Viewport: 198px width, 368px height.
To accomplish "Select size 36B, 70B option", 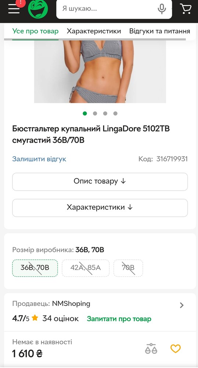I will [x=35, y=268].
